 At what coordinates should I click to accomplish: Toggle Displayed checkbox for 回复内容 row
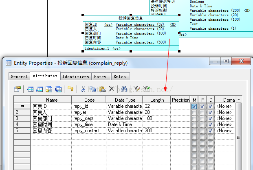pyautogui.click(x=210, y=131)
